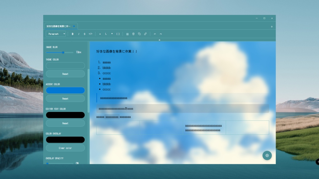Screen dimensions: 319x179
Task: Open settings via floating gear button
Action: pos(267,155)
